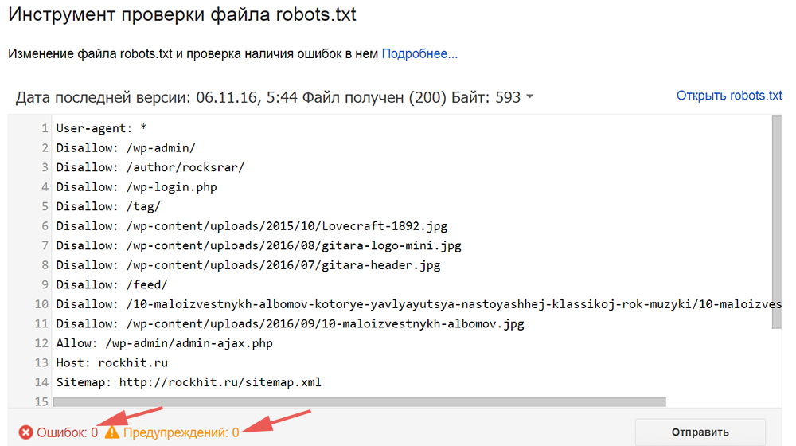Click the editor's horizontal scrollbar

coord(358,402)
